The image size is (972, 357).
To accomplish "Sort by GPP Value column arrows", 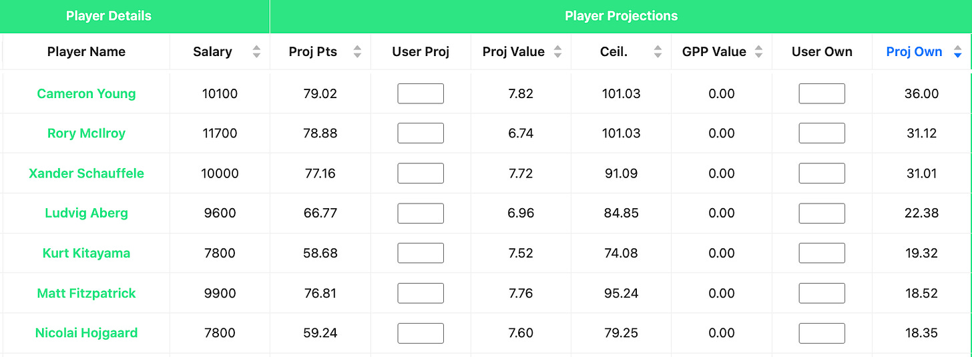I will (758, 52).
